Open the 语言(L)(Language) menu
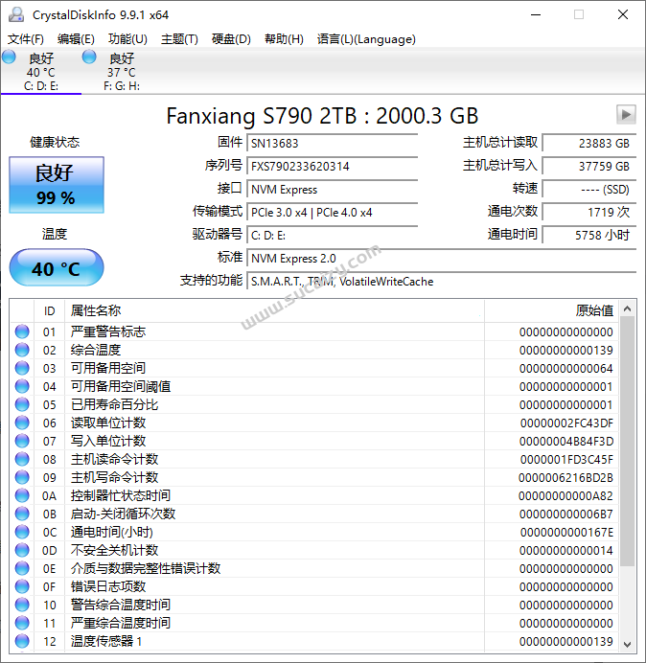646x663 pixels. tap(366, 39)
